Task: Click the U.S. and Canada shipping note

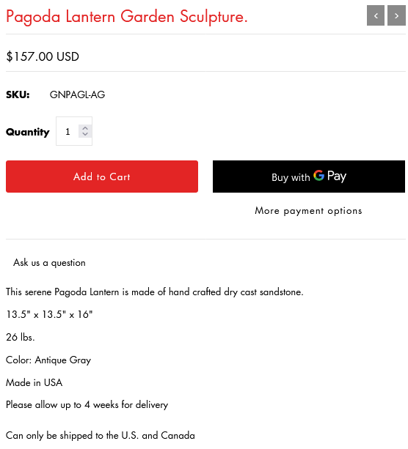Action: tap(101, 435)
